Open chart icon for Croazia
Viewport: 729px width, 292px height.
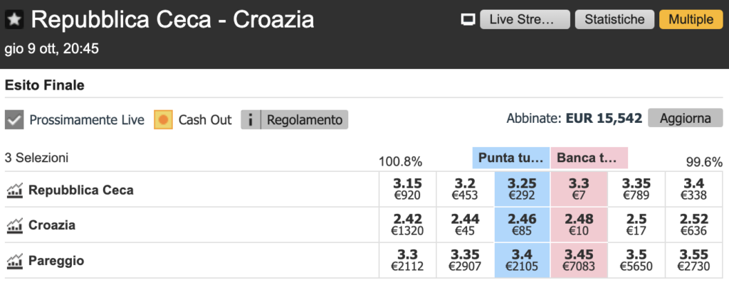tap(14, 225)
